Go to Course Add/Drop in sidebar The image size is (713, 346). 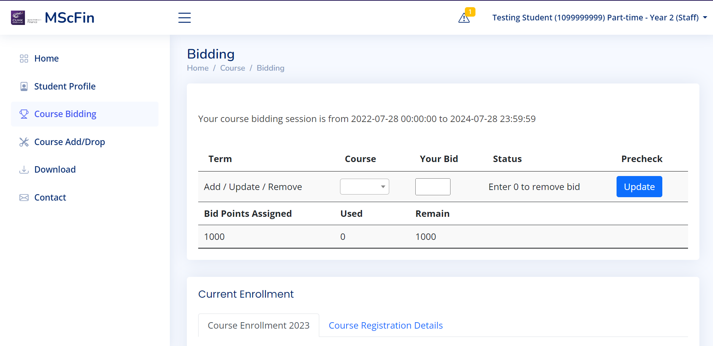pyautogui.click(x=70, y=142)
